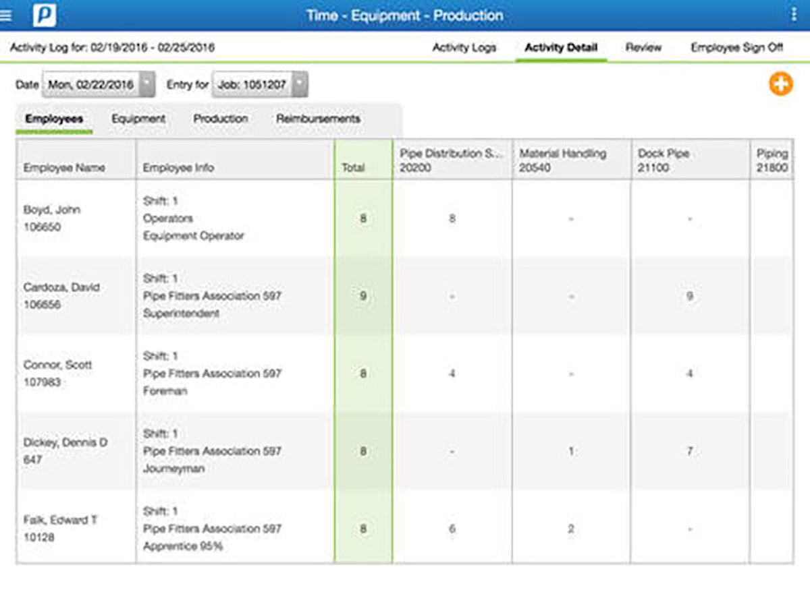Click the Dock Pipe 21100 column header

point(689,160)
